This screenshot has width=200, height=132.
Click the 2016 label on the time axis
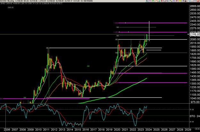(85, 130)
